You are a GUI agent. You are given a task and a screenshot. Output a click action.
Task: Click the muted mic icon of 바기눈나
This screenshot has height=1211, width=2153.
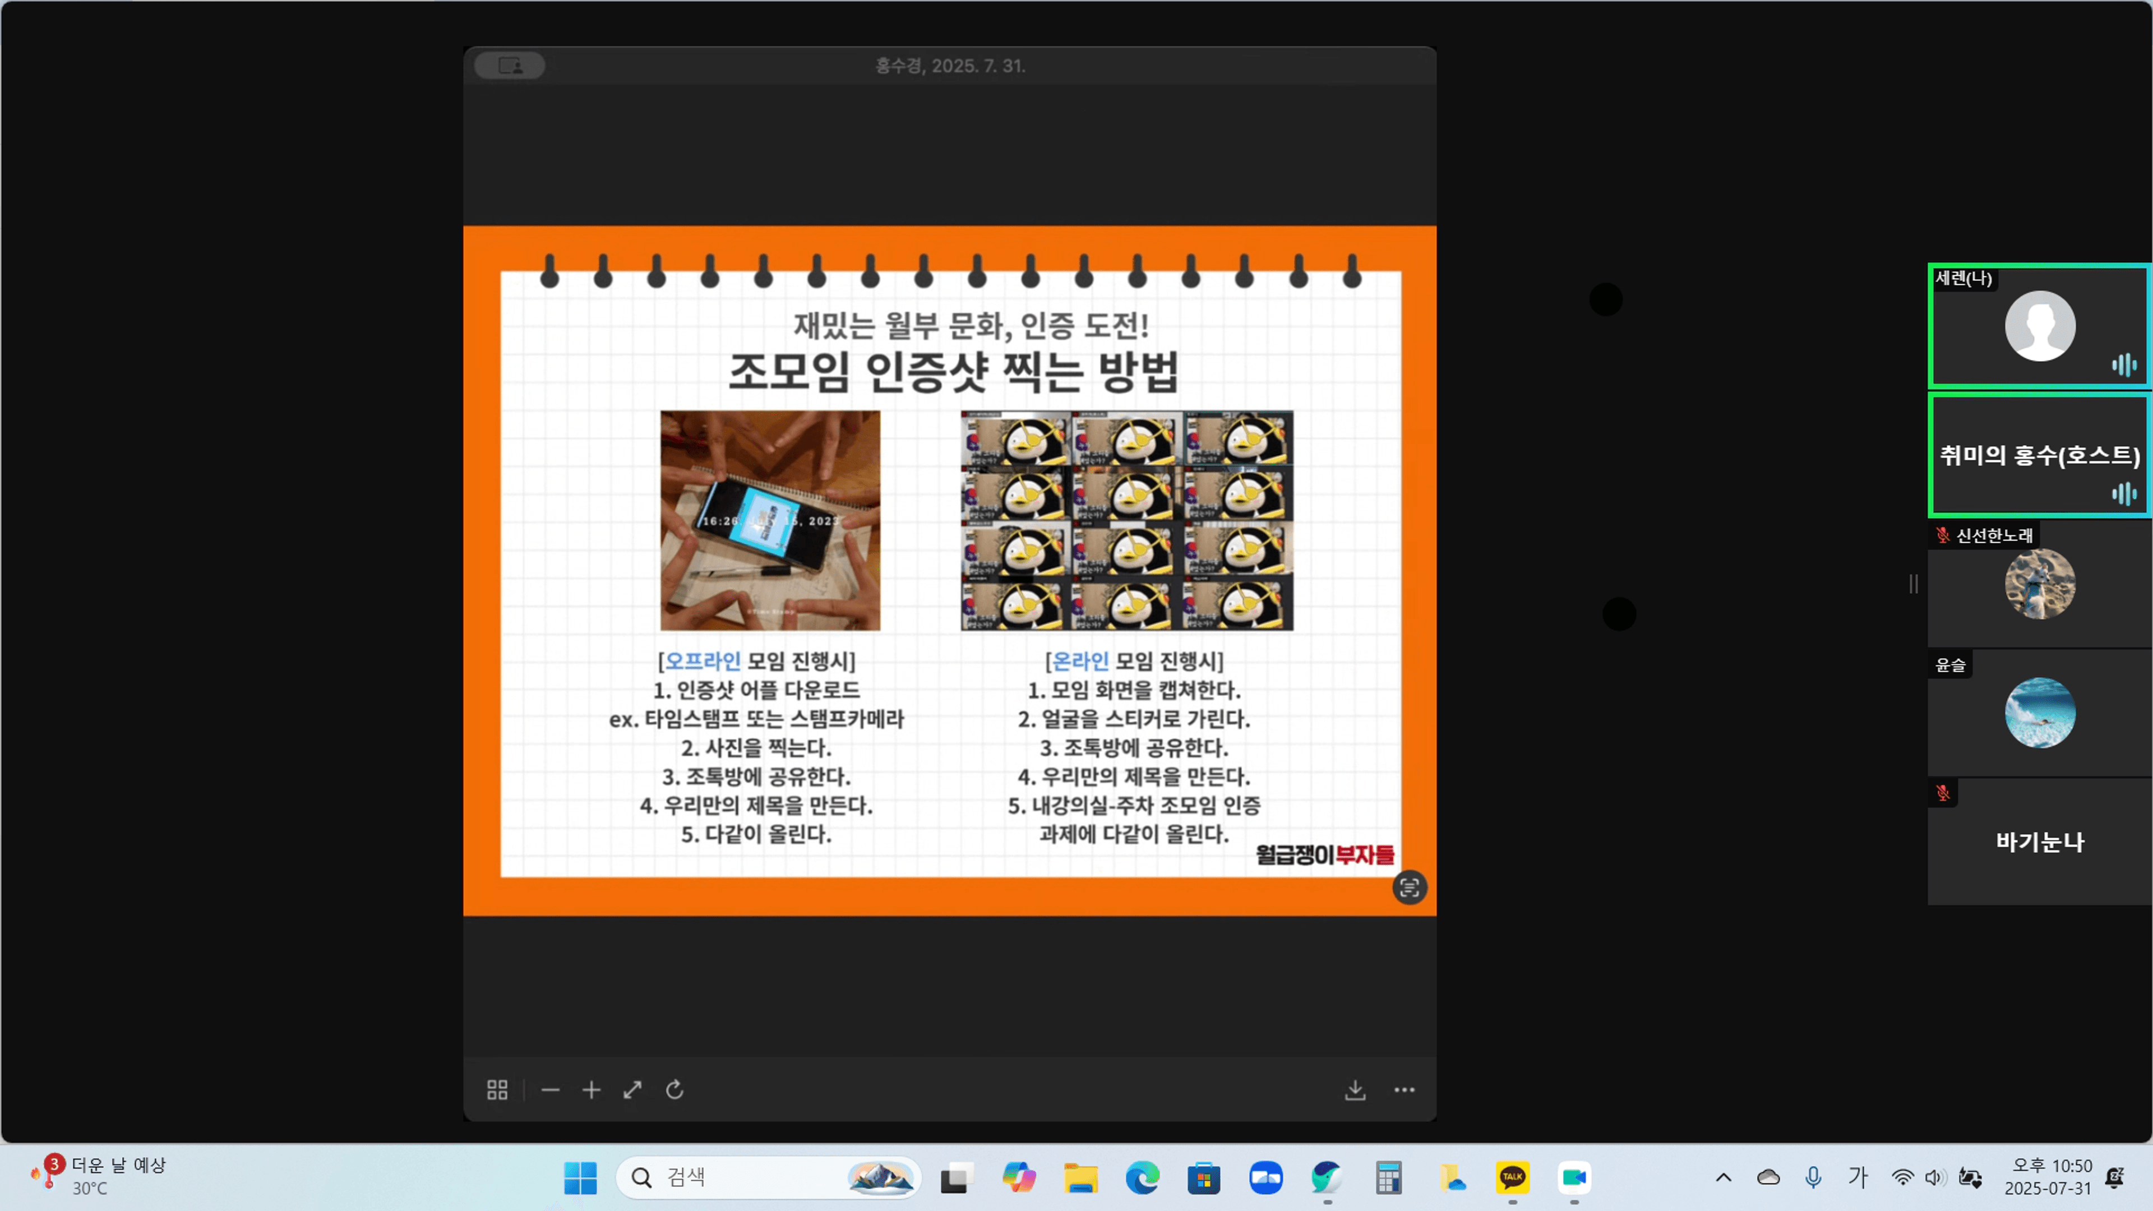click(x=1942, y=792)
